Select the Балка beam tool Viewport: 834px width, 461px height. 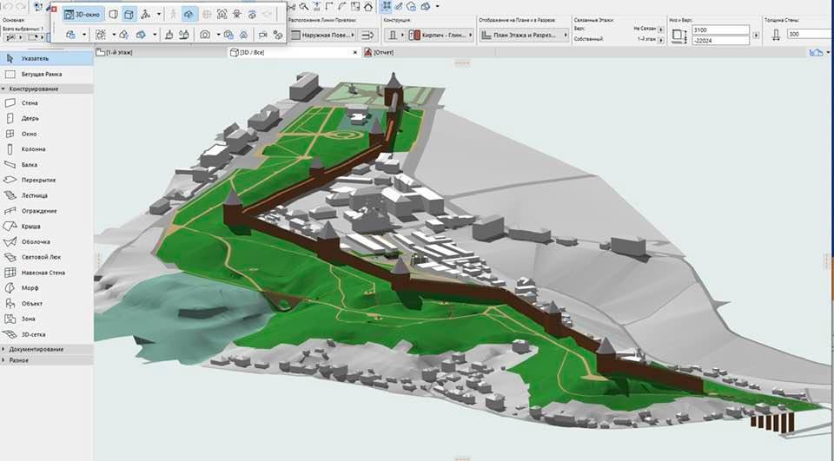(47, 164)
